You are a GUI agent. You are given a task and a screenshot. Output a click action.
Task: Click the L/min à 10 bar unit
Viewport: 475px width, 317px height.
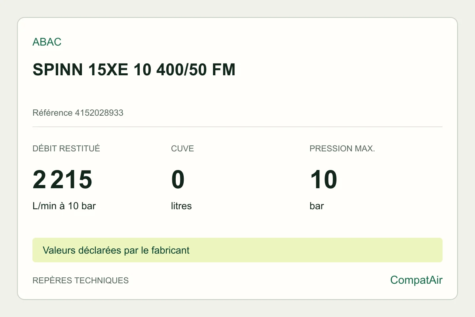click(x=64, y=206)
